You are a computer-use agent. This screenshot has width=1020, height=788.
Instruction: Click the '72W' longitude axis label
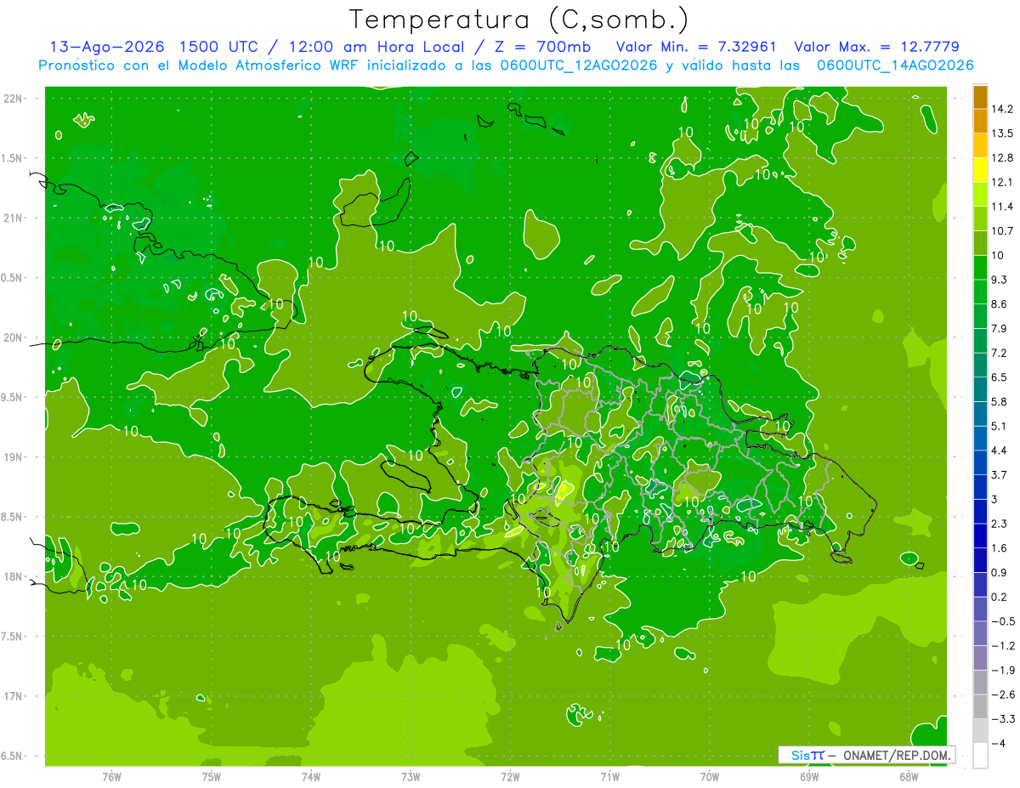click(x=510, y=777)
